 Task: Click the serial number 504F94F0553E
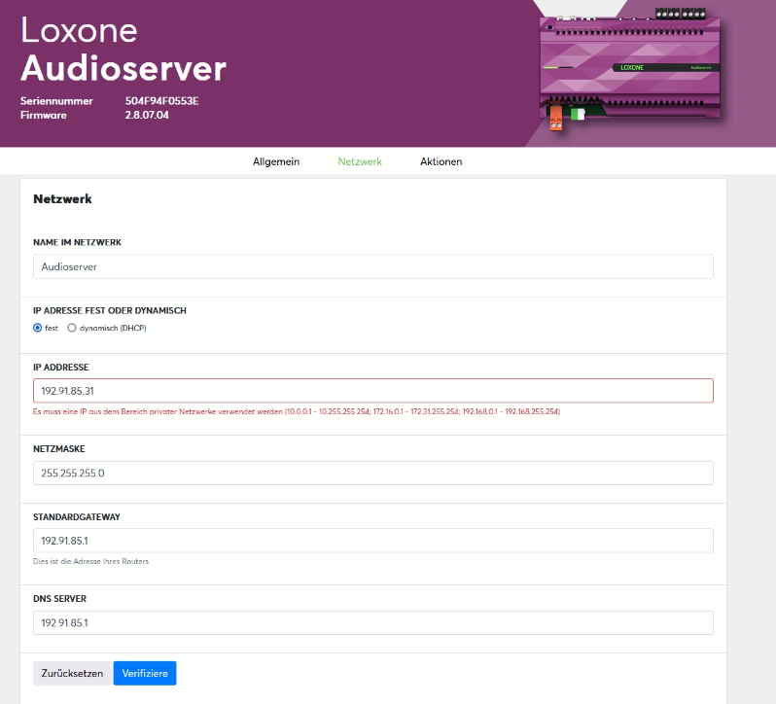[x=161, y=101]
